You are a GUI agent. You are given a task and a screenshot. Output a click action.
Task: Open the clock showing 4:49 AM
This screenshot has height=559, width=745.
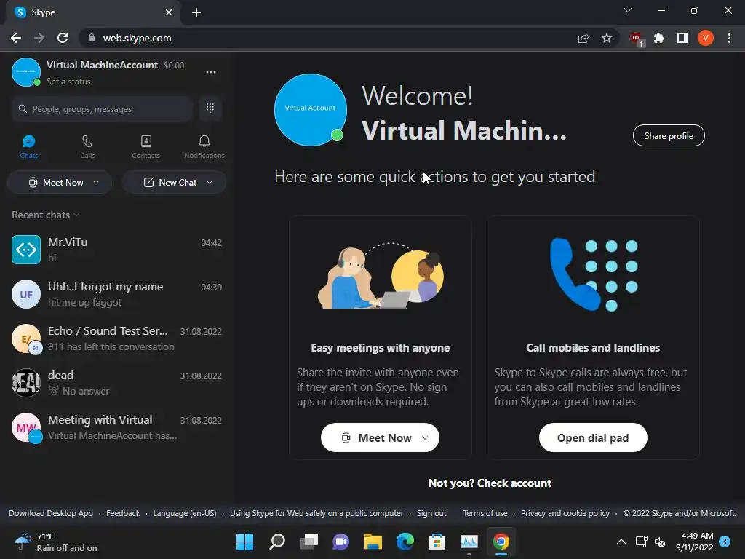tap(695, 542)
